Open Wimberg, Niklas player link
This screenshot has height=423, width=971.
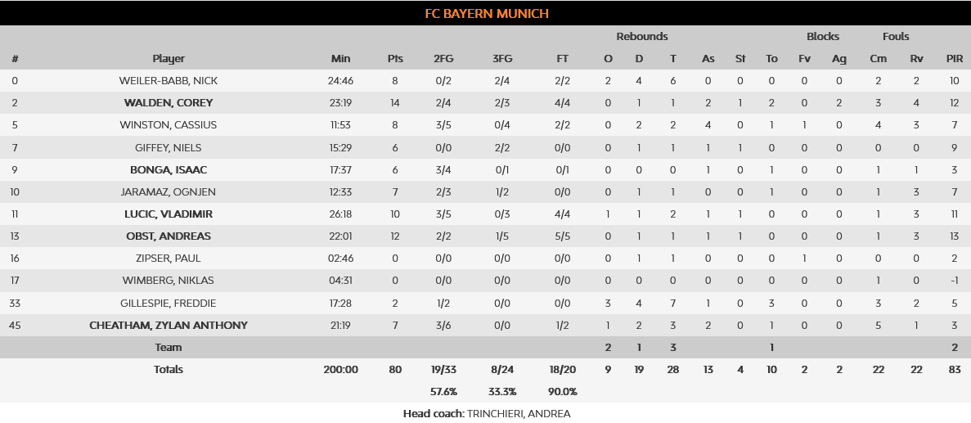(168, 281)
